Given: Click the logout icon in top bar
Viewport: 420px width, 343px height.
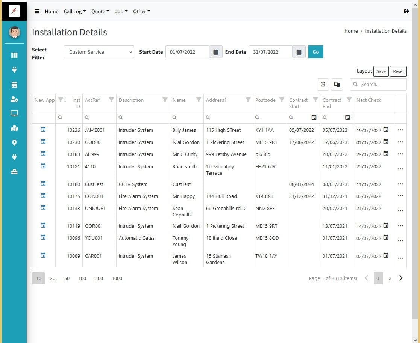Looking at the screenshot, I should pos(406,11).
